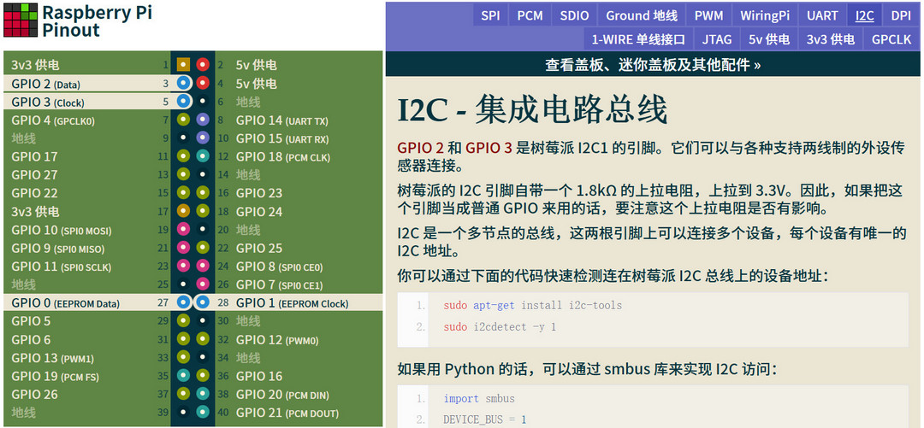The height and width of the screenshot is (428, 924).
Task: Select pin 19 pink SPI0 MOSI dot
Action: (x=183, y=229)
